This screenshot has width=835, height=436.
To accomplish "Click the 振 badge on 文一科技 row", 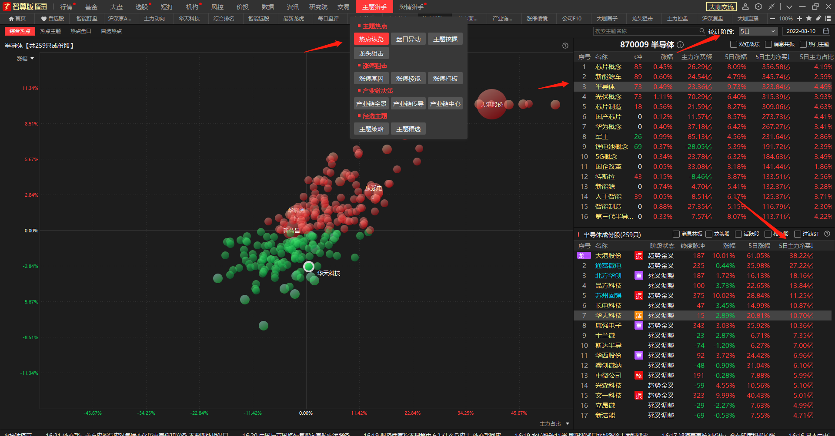I will [638, 396].
